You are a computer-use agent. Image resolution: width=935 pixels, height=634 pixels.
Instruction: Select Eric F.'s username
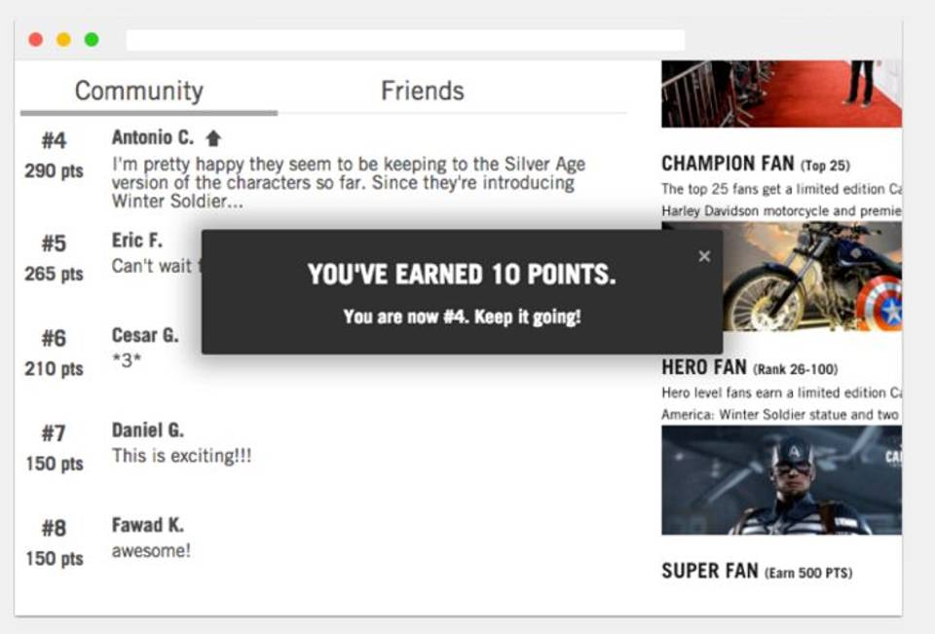tap(137, 241)
